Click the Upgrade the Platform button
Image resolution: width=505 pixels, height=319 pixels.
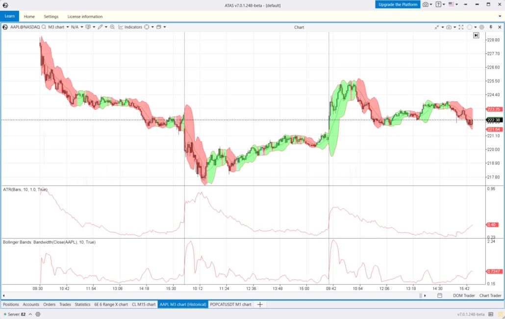pyautogui.click(x=397, y=4)
